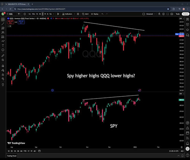
Task: Start bar Replay mode
Action: click(x=95, y=14)
